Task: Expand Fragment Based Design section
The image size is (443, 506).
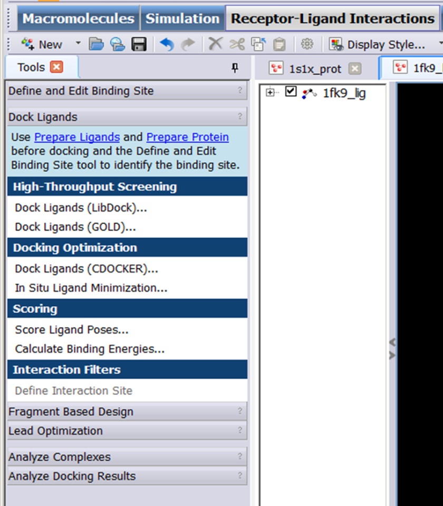Action: click(127, 412)
